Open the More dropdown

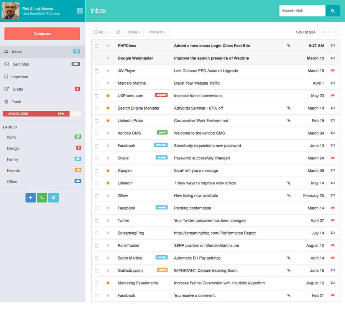point(134,32)
